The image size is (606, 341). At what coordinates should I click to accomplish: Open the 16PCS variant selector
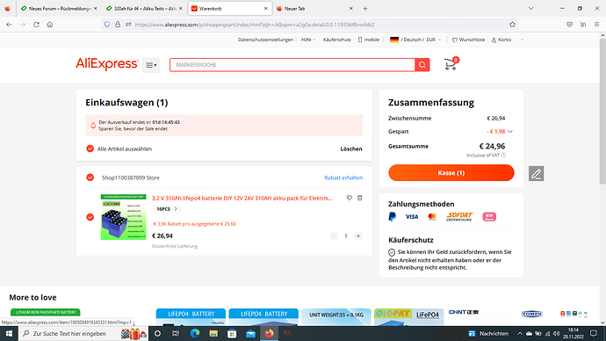pyautogui.click(x=167, y=209)
